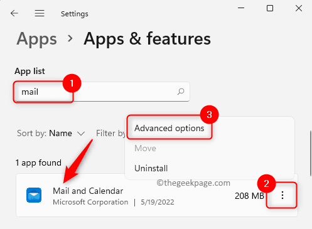Minimize the Settings window

coord(241,8)
